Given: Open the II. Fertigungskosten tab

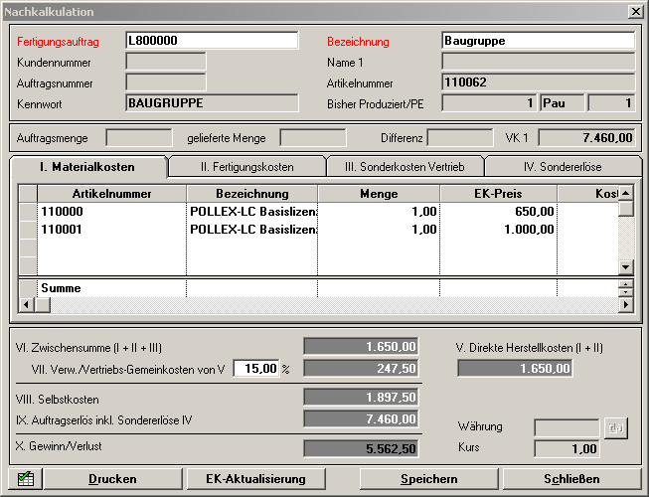Looking at the screenshot, I should tap(246, 166).
